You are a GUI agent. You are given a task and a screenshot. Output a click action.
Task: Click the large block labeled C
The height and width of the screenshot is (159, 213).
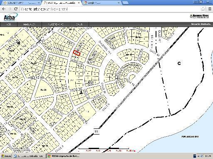point(179,63)
